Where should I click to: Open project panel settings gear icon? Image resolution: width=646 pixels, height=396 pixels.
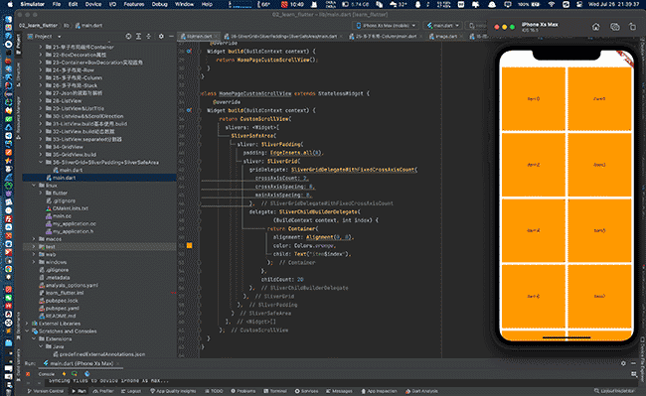click(x=161, y=36)
